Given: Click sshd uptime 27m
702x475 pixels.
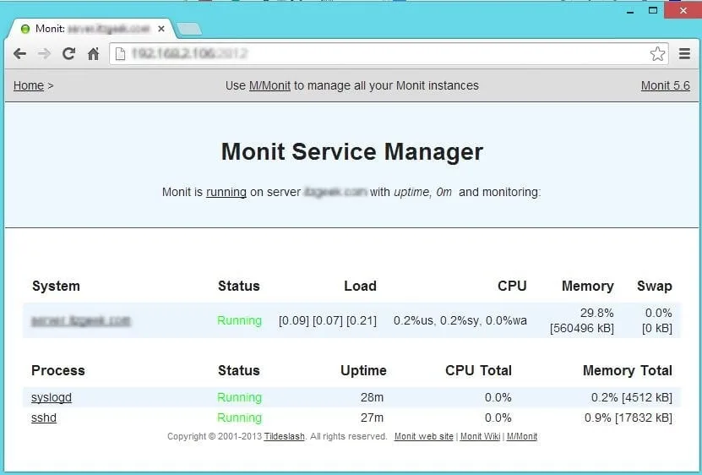Looking at the screenshot, I should coord(372,418).
